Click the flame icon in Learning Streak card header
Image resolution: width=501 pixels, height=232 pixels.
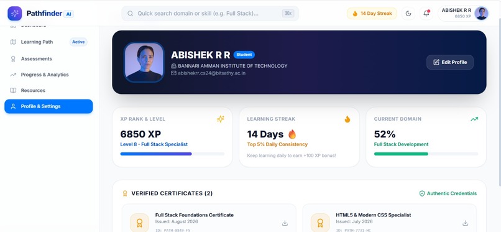[347, 119]
